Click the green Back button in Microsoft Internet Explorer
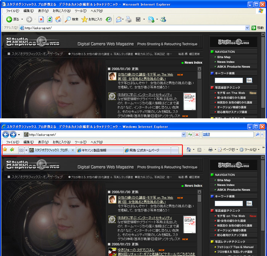Screen dimensions: 267x256 9,19
